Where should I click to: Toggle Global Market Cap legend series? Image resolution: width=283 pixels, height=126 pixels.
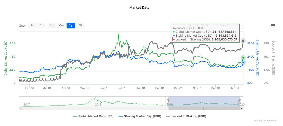pos(93,116)
